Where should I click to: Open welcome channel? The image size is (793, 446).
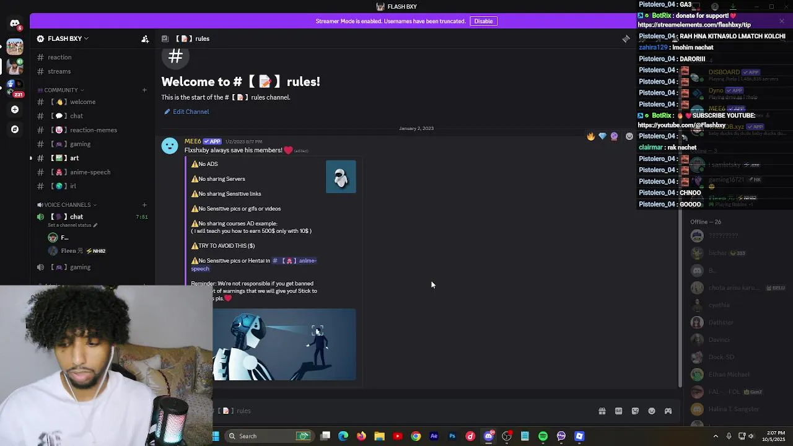(x=92, y=102)
